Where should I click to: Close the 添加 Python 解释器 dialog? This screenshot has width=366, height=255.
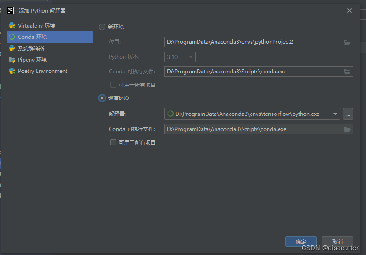[x=349, y=10]
